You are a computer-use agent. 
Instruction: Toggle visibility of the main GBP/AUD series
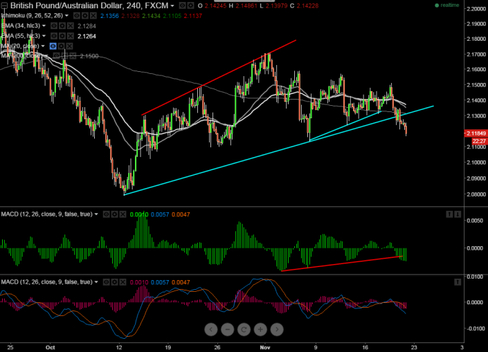[182, 6]
